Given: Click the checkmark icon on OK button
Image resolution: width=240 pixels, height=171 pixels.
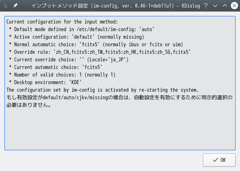Looking at the screenshot, I should (x=215, y=160).
